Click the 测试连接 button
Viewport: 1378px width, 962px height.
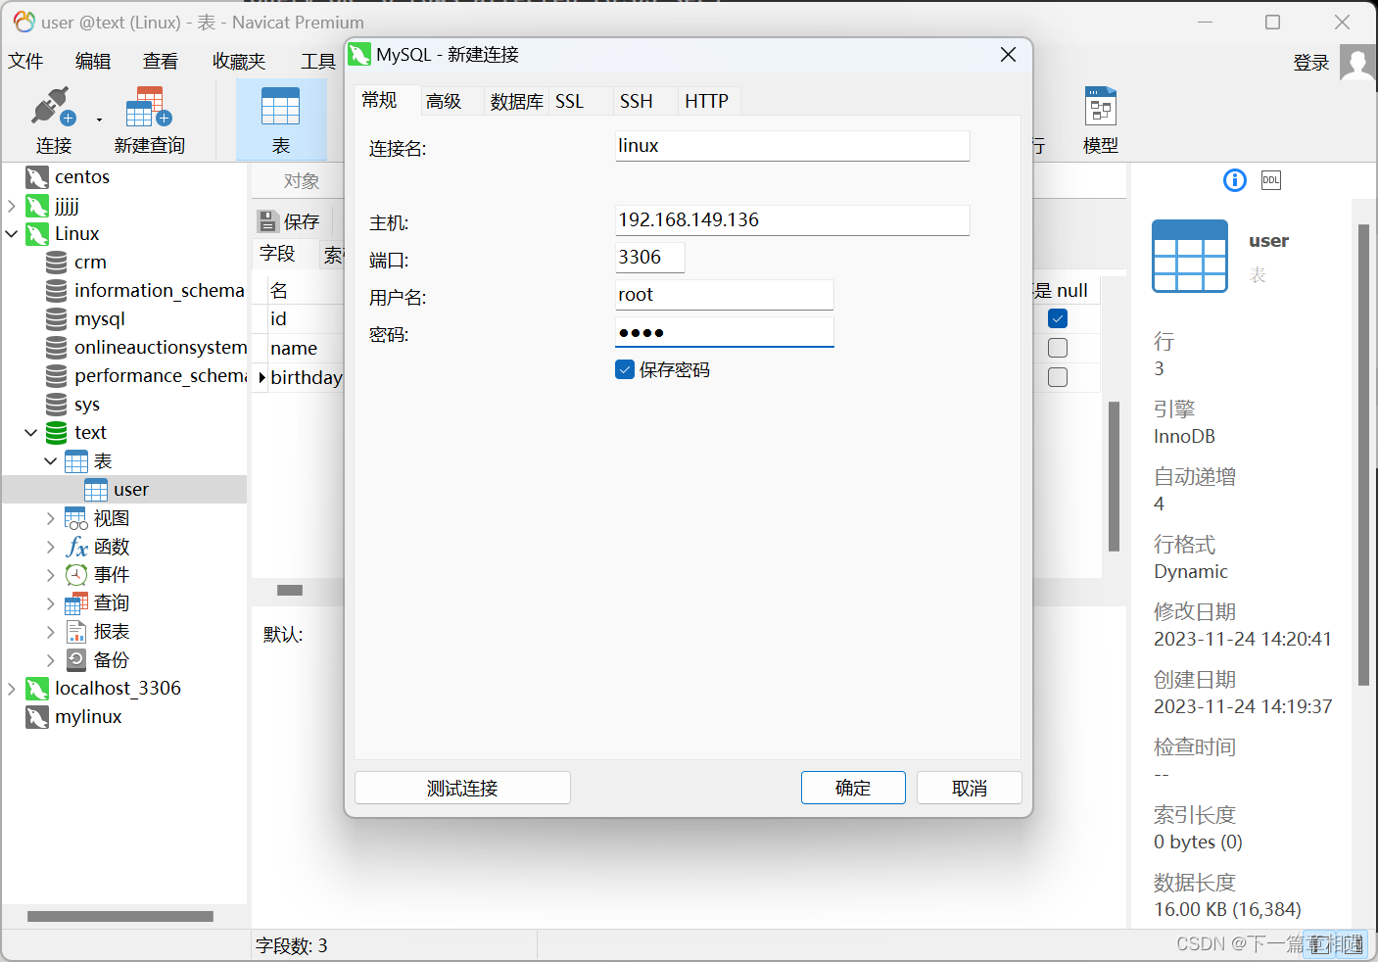462,788
